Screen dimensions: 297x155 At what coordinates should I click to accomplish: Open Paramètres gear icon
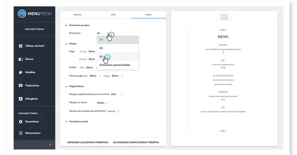tap(20, 122)
